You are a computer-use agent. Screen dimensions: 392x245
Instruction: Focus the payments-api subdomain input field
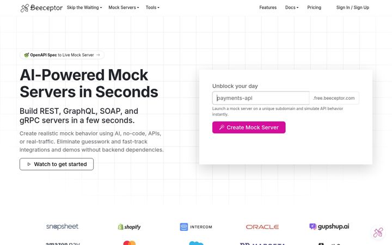click(x=260, y=98)
